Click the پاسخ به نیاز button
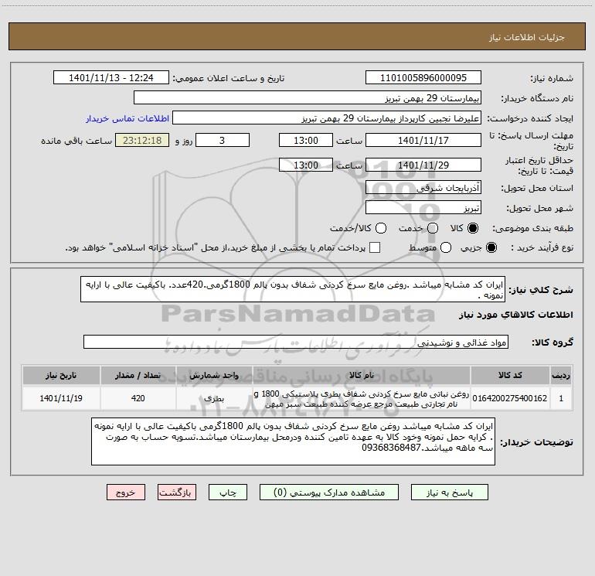The width and height of the screenshot is (595, 576). click(450, 492)
